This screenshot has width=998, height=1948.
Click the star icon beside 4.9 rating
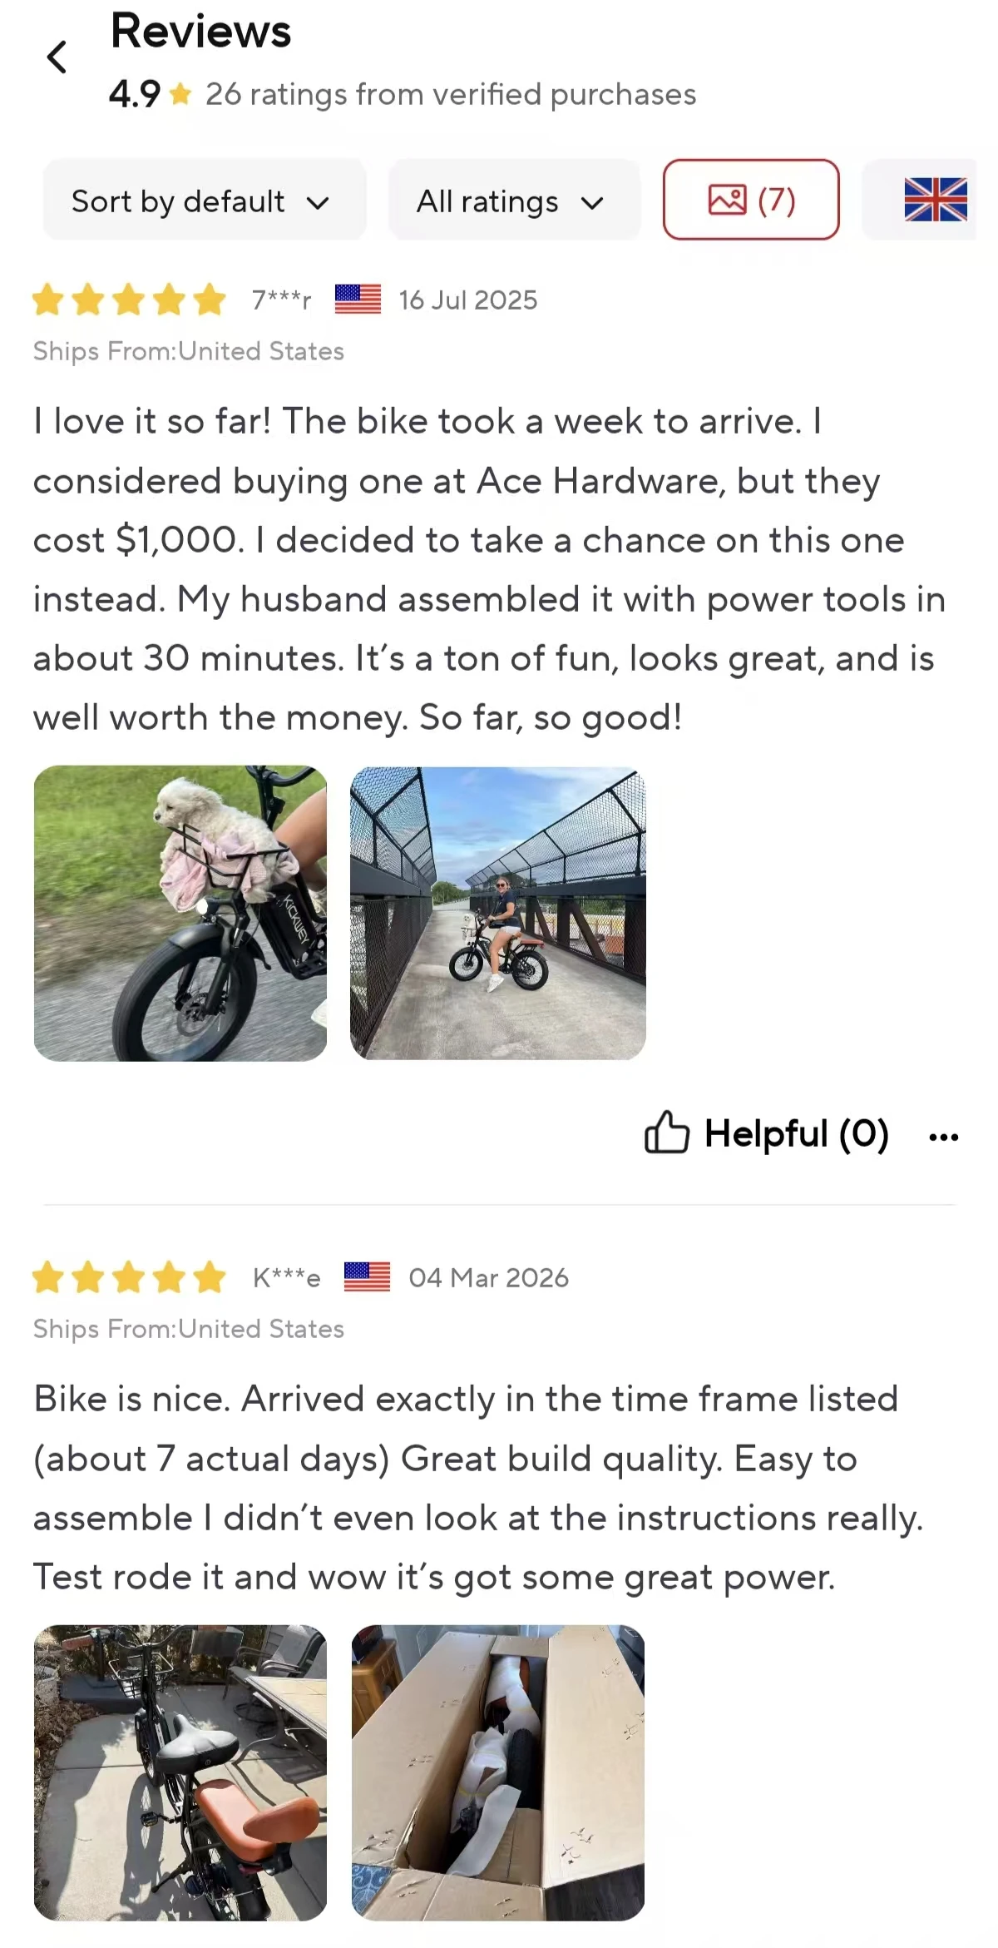click(180, 95)
